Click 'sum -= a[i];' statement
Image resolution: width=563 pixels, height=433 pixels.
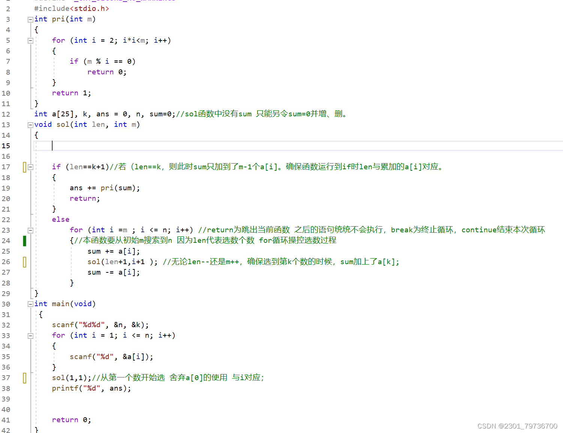pos(114,272)
